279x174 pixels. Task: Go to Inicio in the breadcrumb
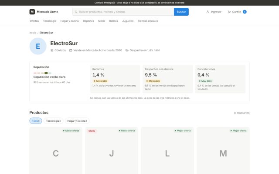33,33
